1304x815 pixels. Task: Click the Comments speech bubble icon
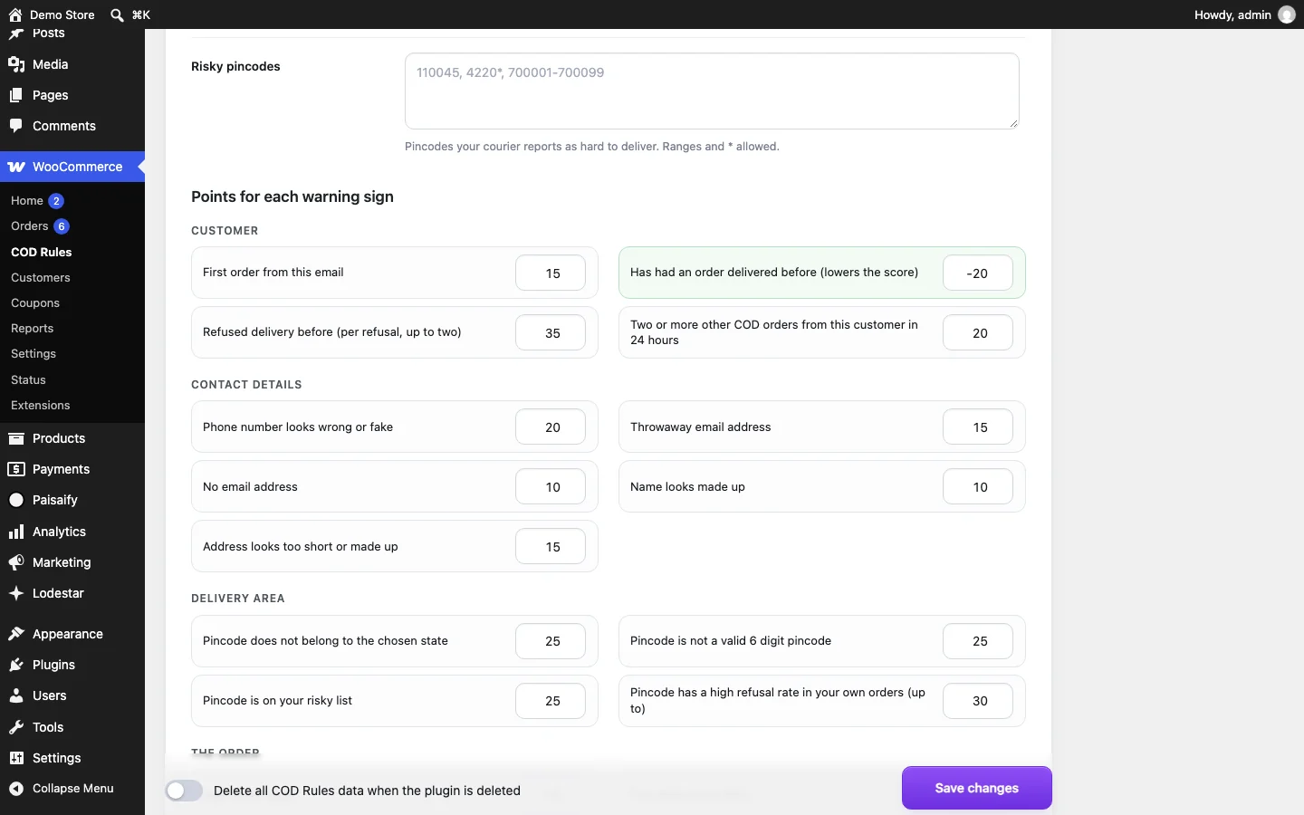point(16,126)
